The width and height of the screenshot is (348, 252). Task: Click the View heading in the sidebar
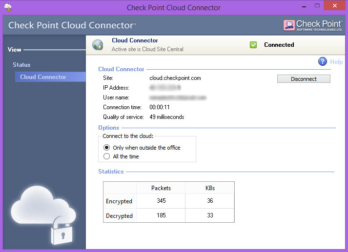tap(15, 50)
